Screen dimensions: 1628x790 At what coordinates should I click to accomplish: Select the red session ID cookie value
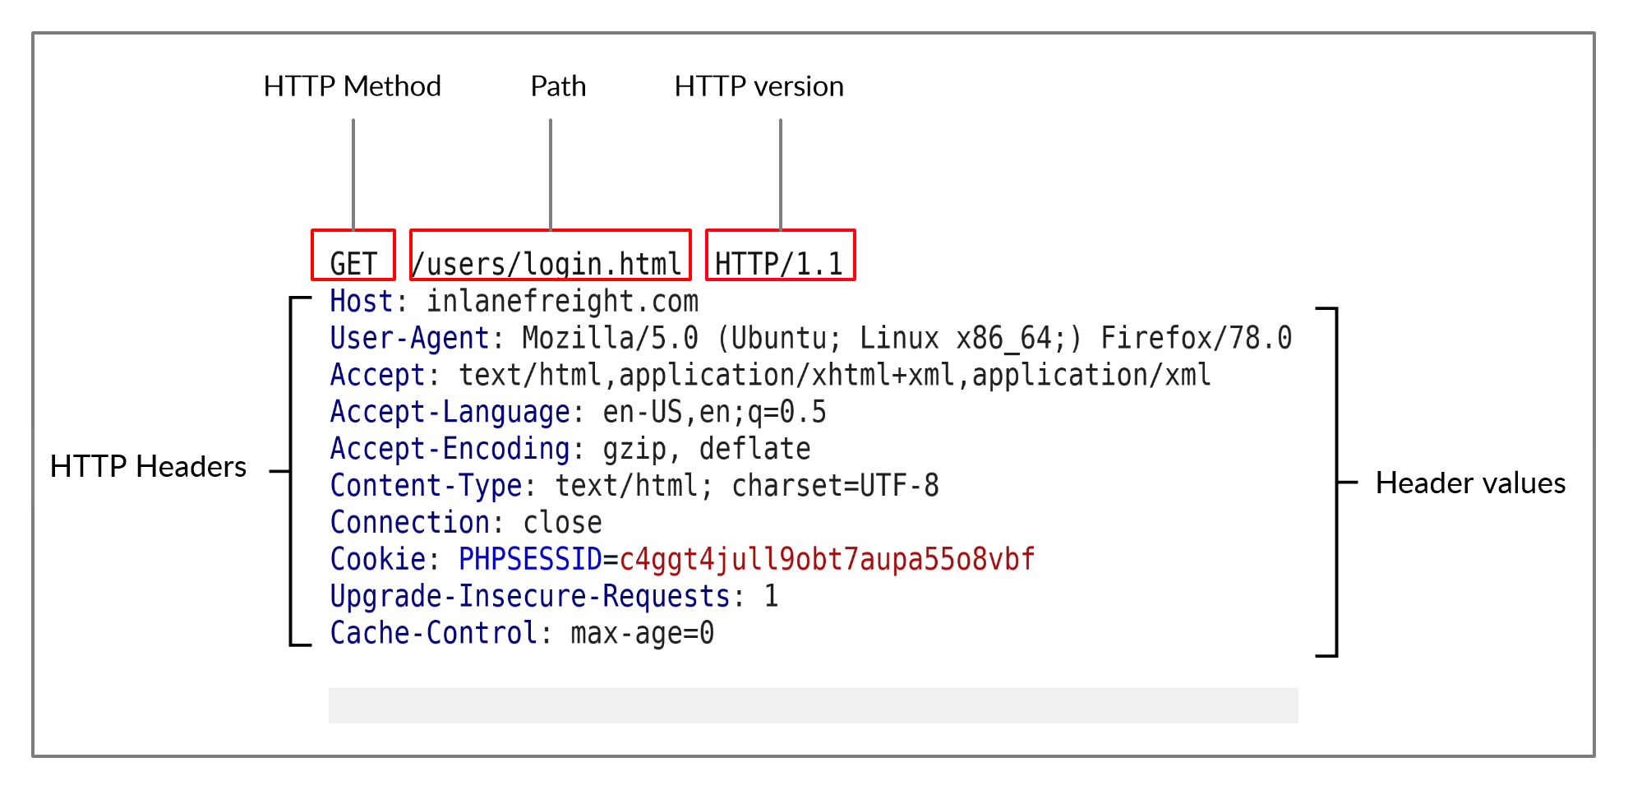coord(827,560)
